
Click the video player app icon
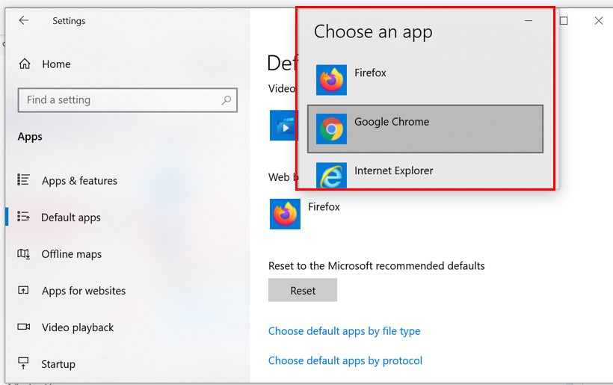[284, 126]
